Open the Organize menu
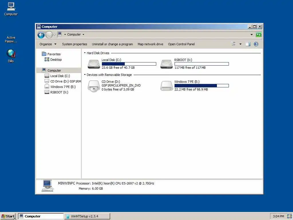Image resolution: width=293 pixels, height=220 pixels. 48,44
